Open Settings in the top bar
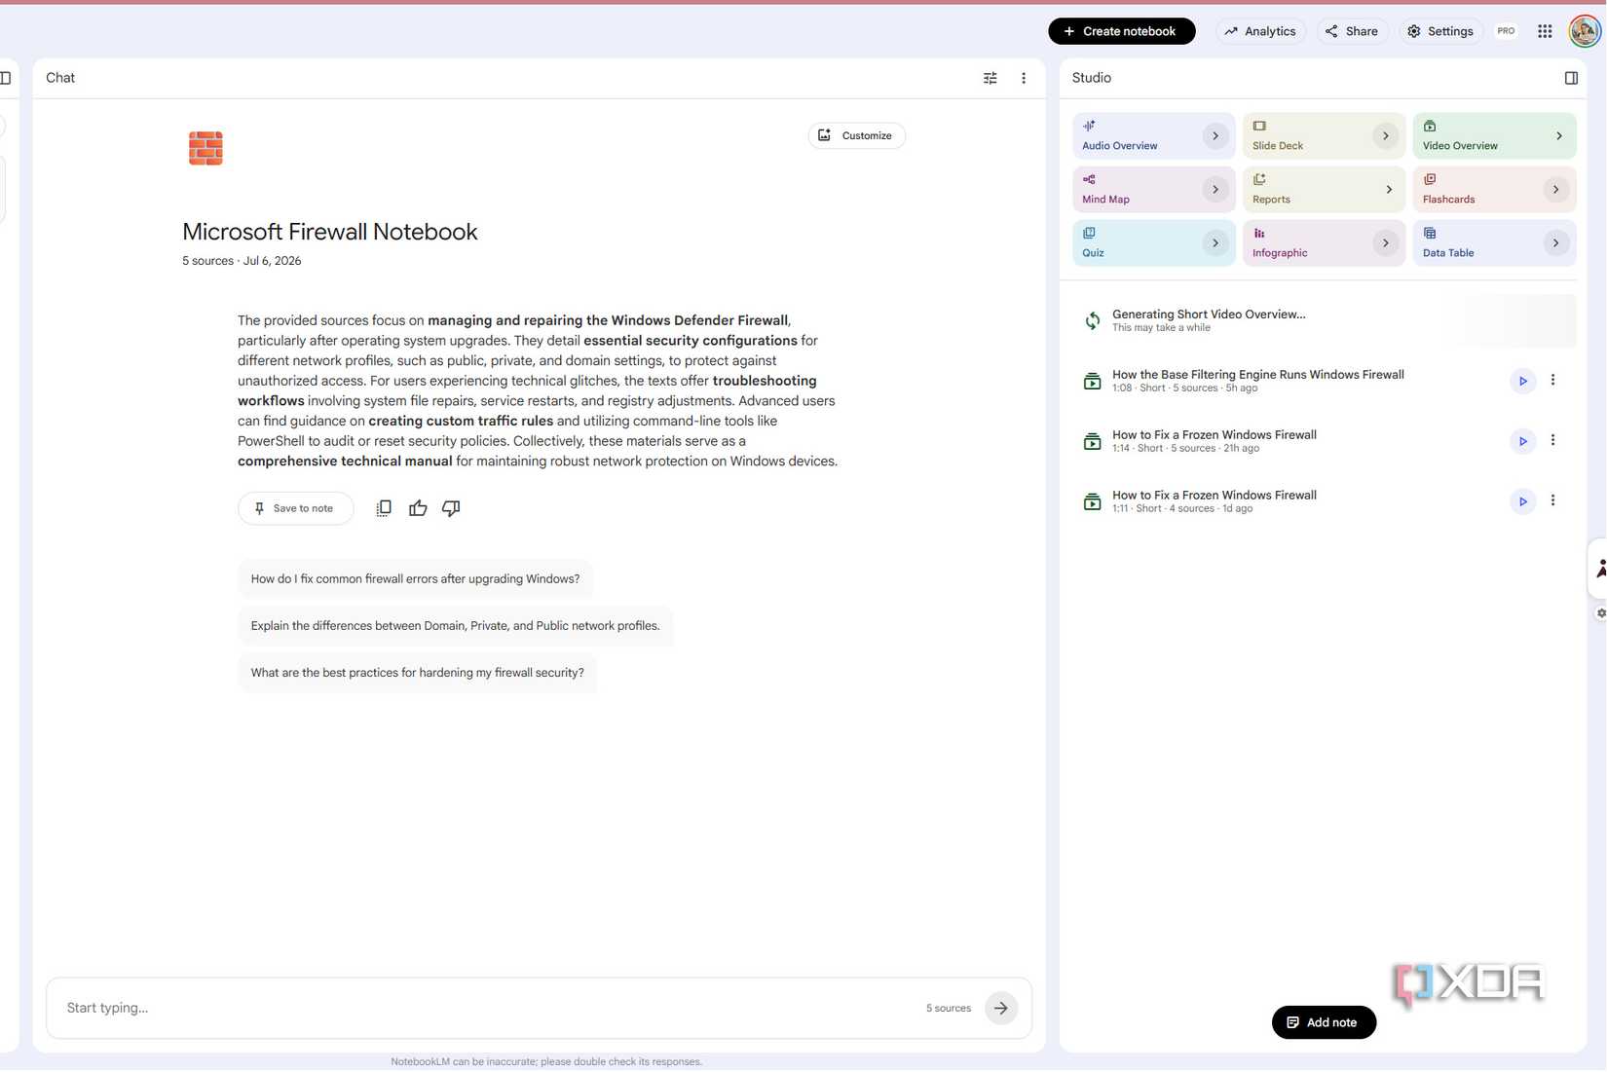The width and height of the screenshot is (1607, 1072). tap(1440, 31)
